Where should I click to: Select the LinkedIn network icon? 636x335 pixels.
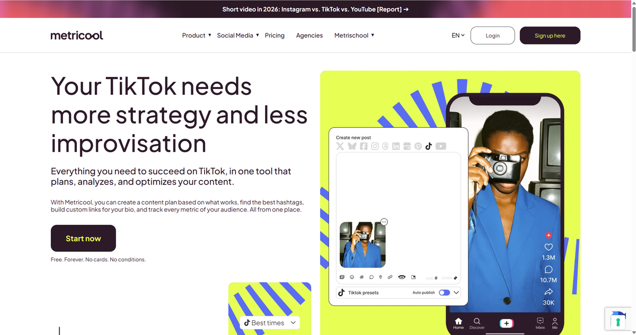tap(396, 146)
